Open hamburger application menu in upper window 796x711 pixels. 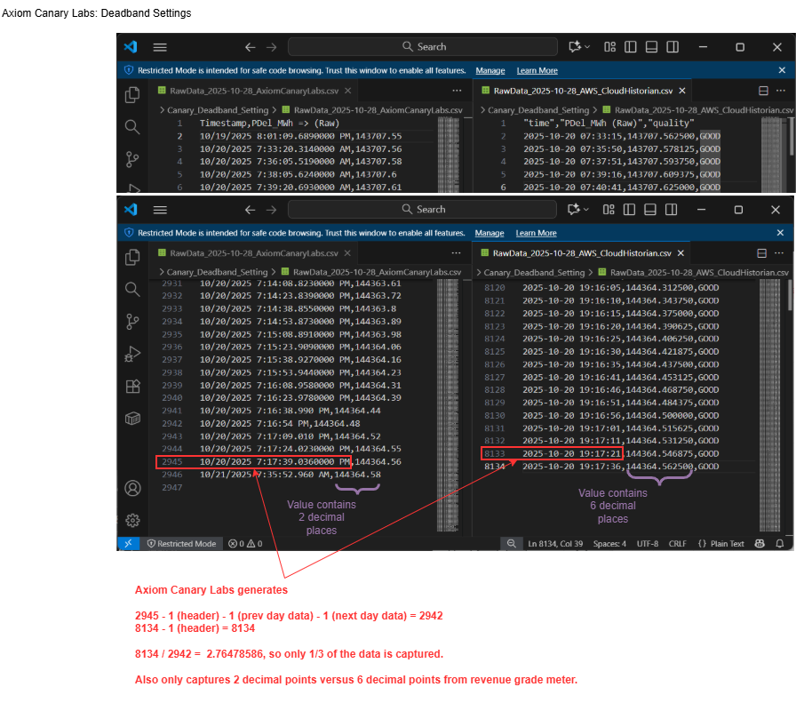point(160,47)
